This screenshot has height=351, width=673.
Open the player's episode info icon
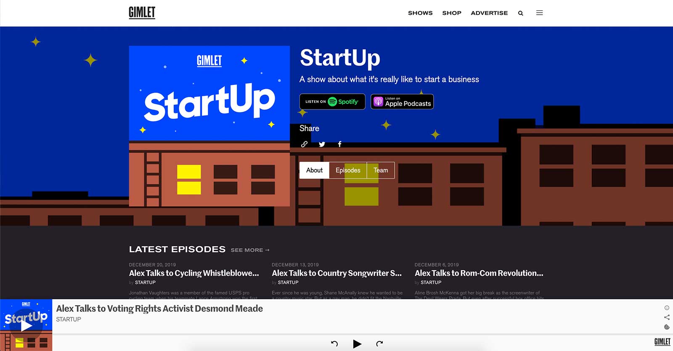tap(667, 308)
